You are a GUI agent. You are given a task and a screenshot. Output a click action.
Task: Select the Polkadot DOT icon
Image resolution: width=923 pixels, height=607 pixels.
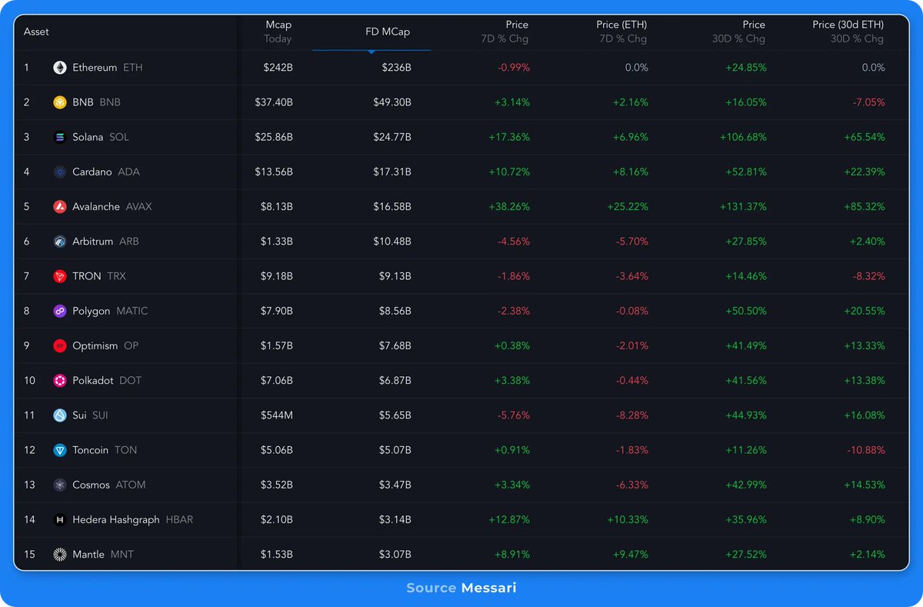point(59,380)
